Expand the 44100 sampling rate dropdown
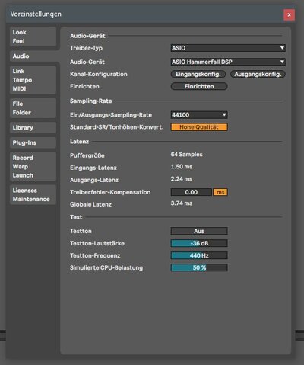This screenshot has width=304, height=365. coord(199,115)
